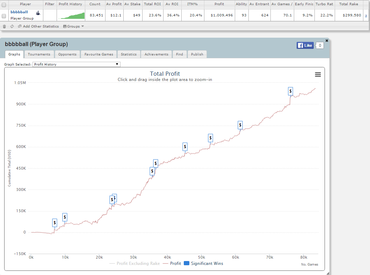This screenshot has height=275, width=370.
Task: Click the lower significant win marker near 35k games
Action: [x=152, y=171]
